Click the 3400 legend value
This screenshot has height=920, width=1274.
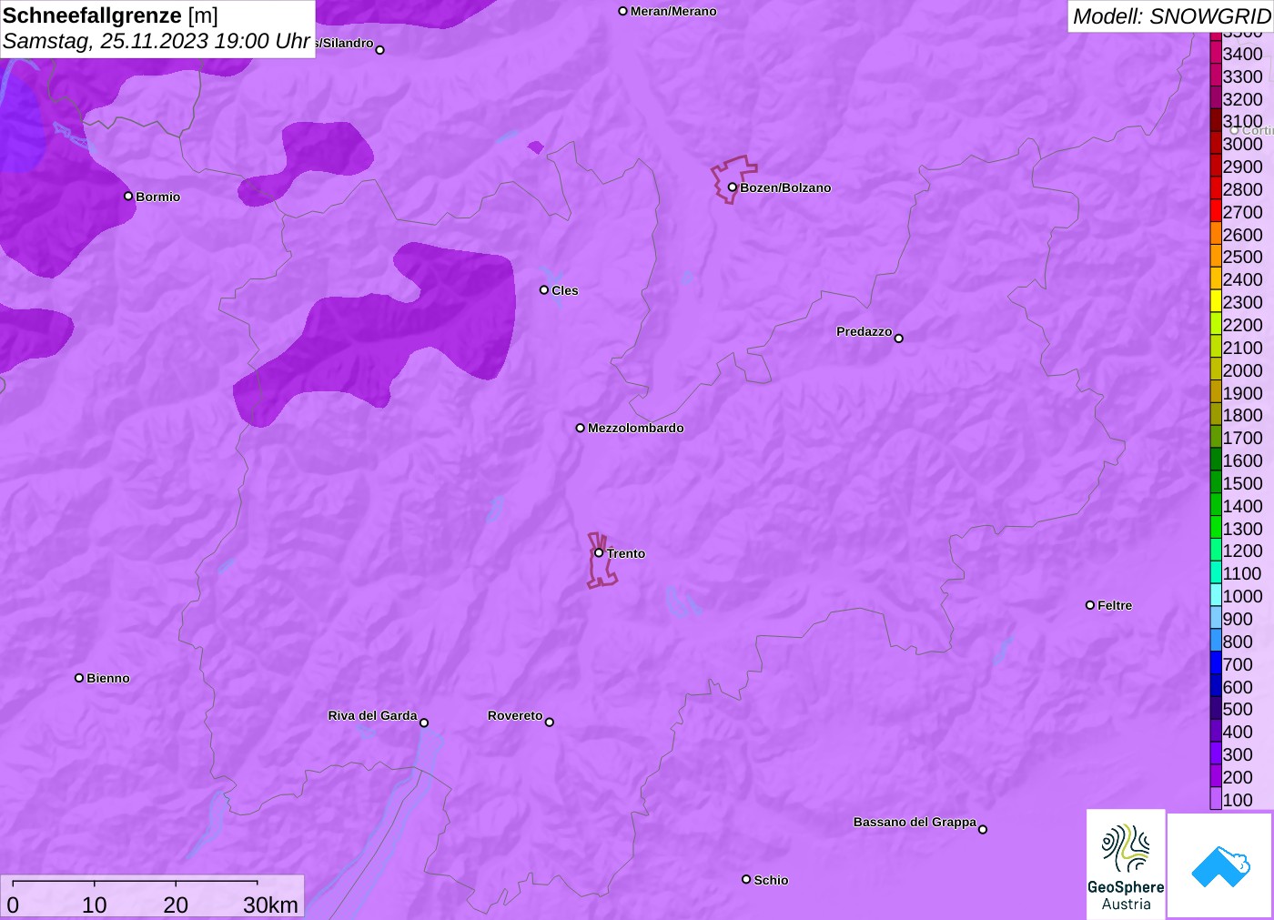(1243, 54)
